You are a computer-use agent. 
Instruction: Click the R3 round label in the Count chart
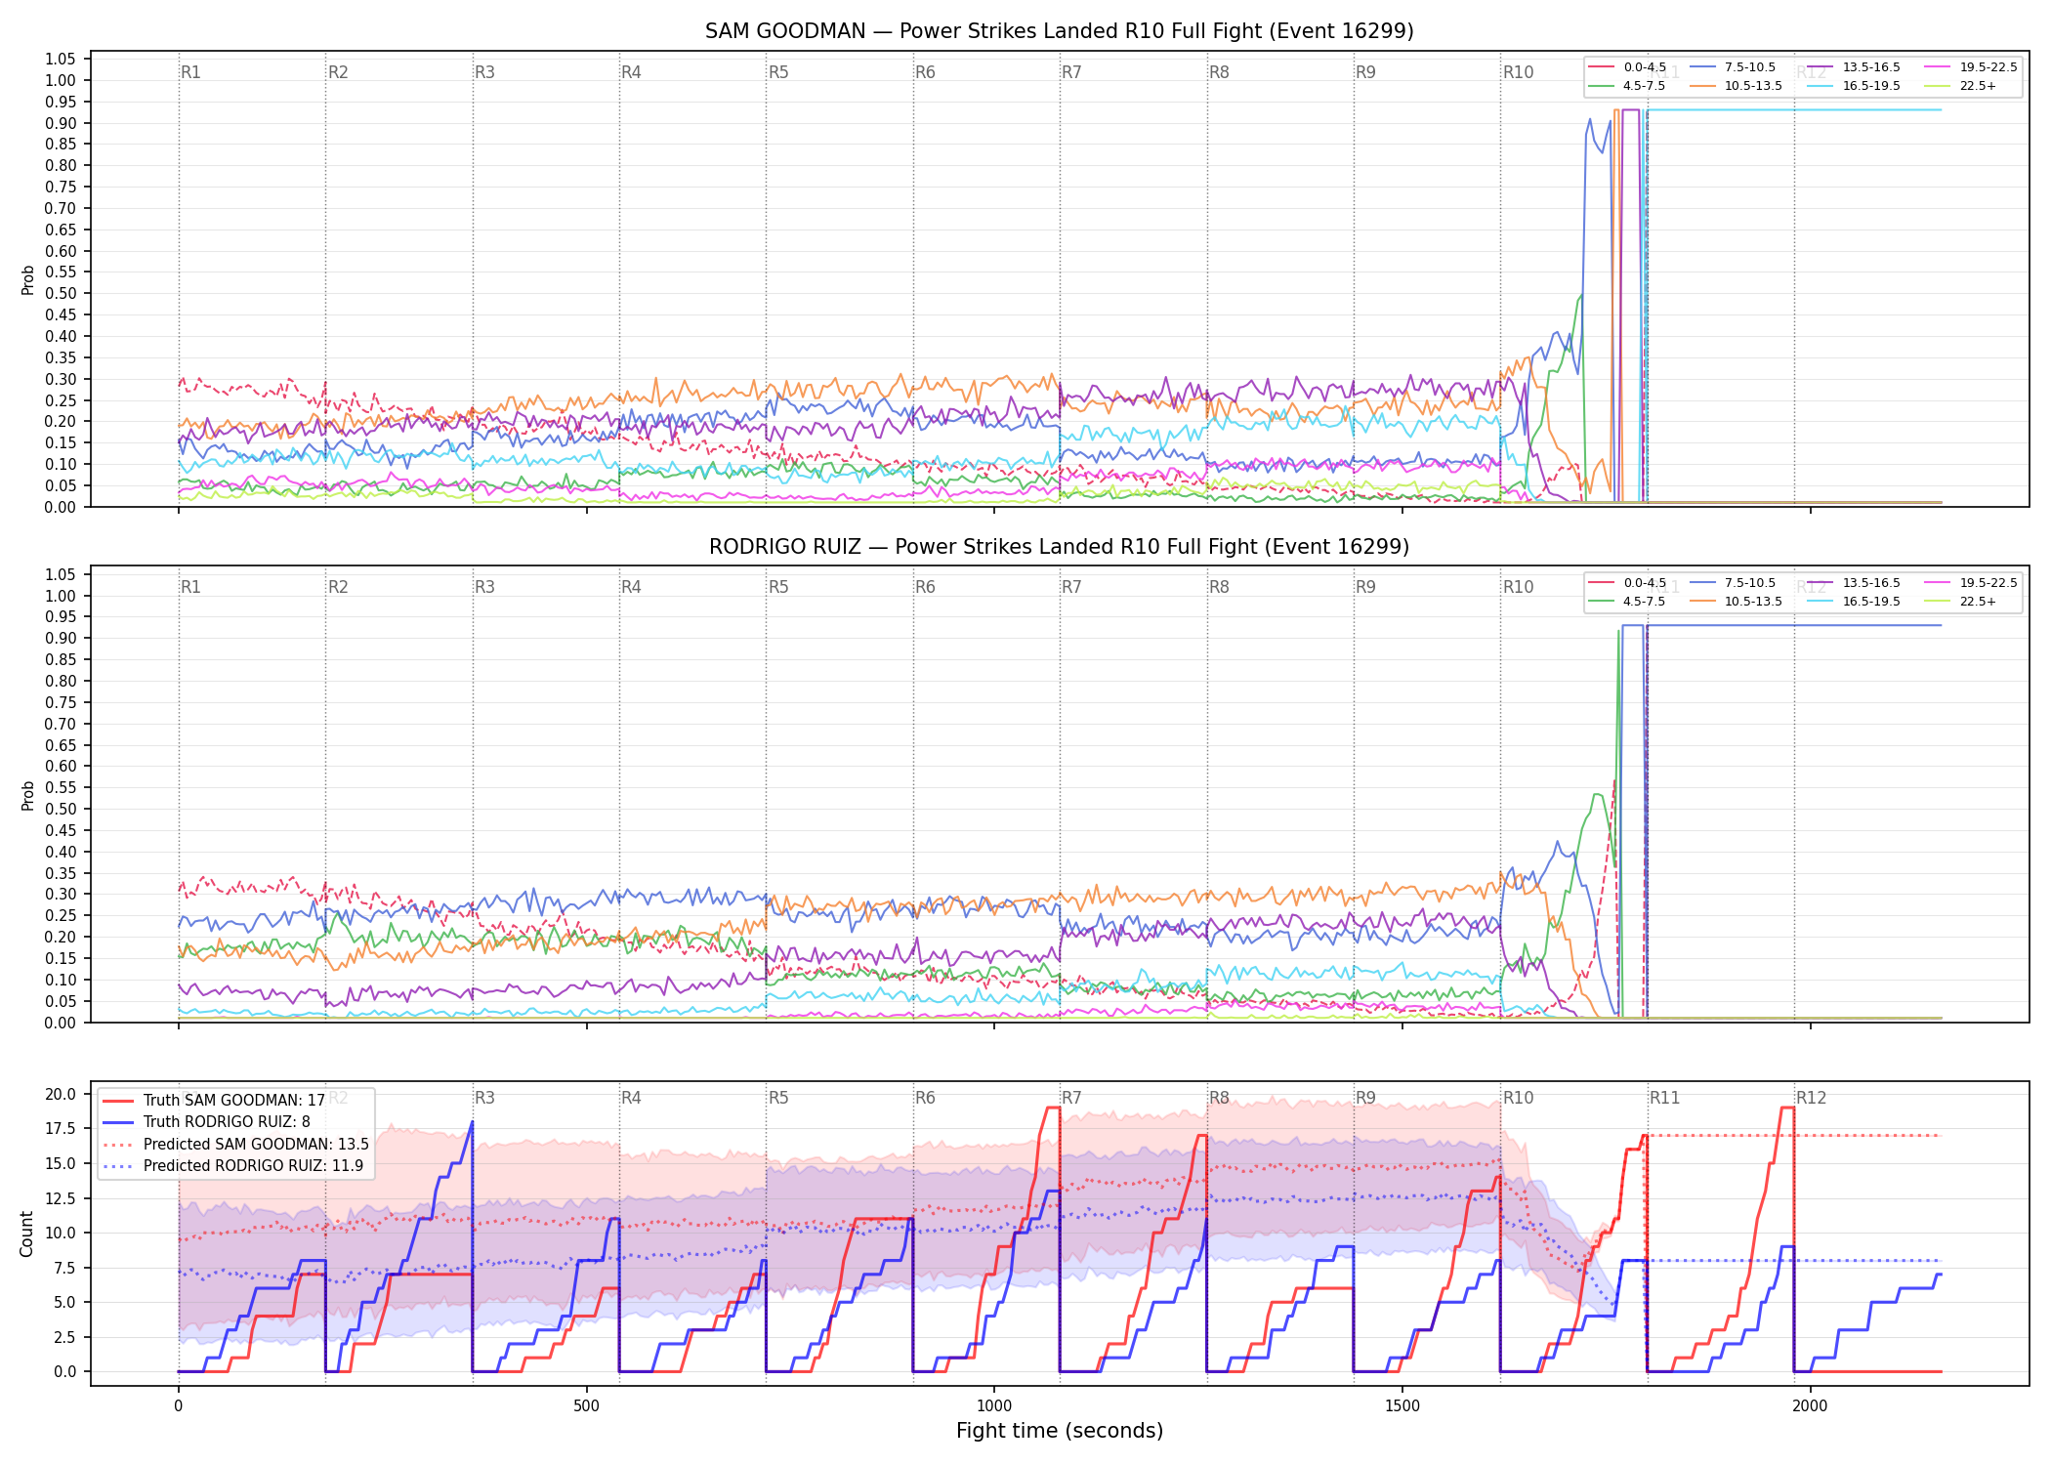(484, 1098)
